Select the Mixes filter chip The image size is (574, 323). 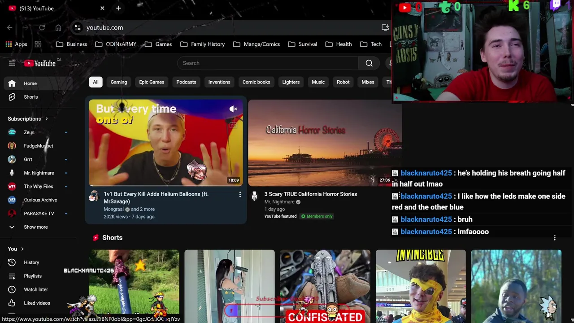click(368, 82)
